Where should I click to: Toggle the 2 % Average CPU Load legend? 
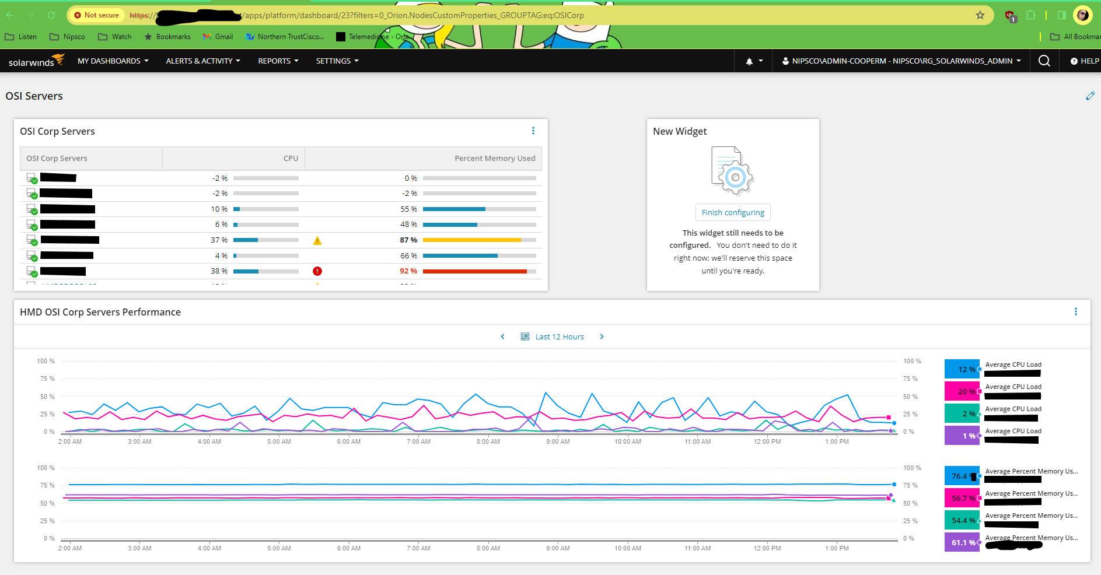pos(962,413)
